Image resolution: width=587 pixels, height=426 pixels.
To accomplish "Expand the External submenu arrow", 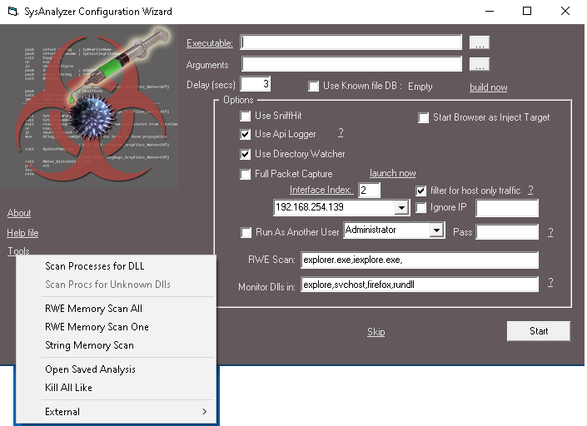I will (204, 412).
